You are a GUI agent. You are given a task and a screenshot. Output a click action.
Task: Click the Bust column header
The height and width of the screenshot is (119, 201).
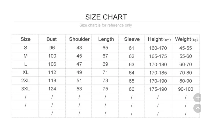tap(52, 39)
